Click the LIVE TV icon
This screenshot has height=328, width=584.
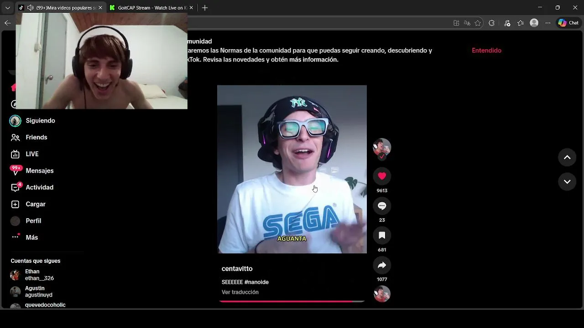click(x=15, y=154)
